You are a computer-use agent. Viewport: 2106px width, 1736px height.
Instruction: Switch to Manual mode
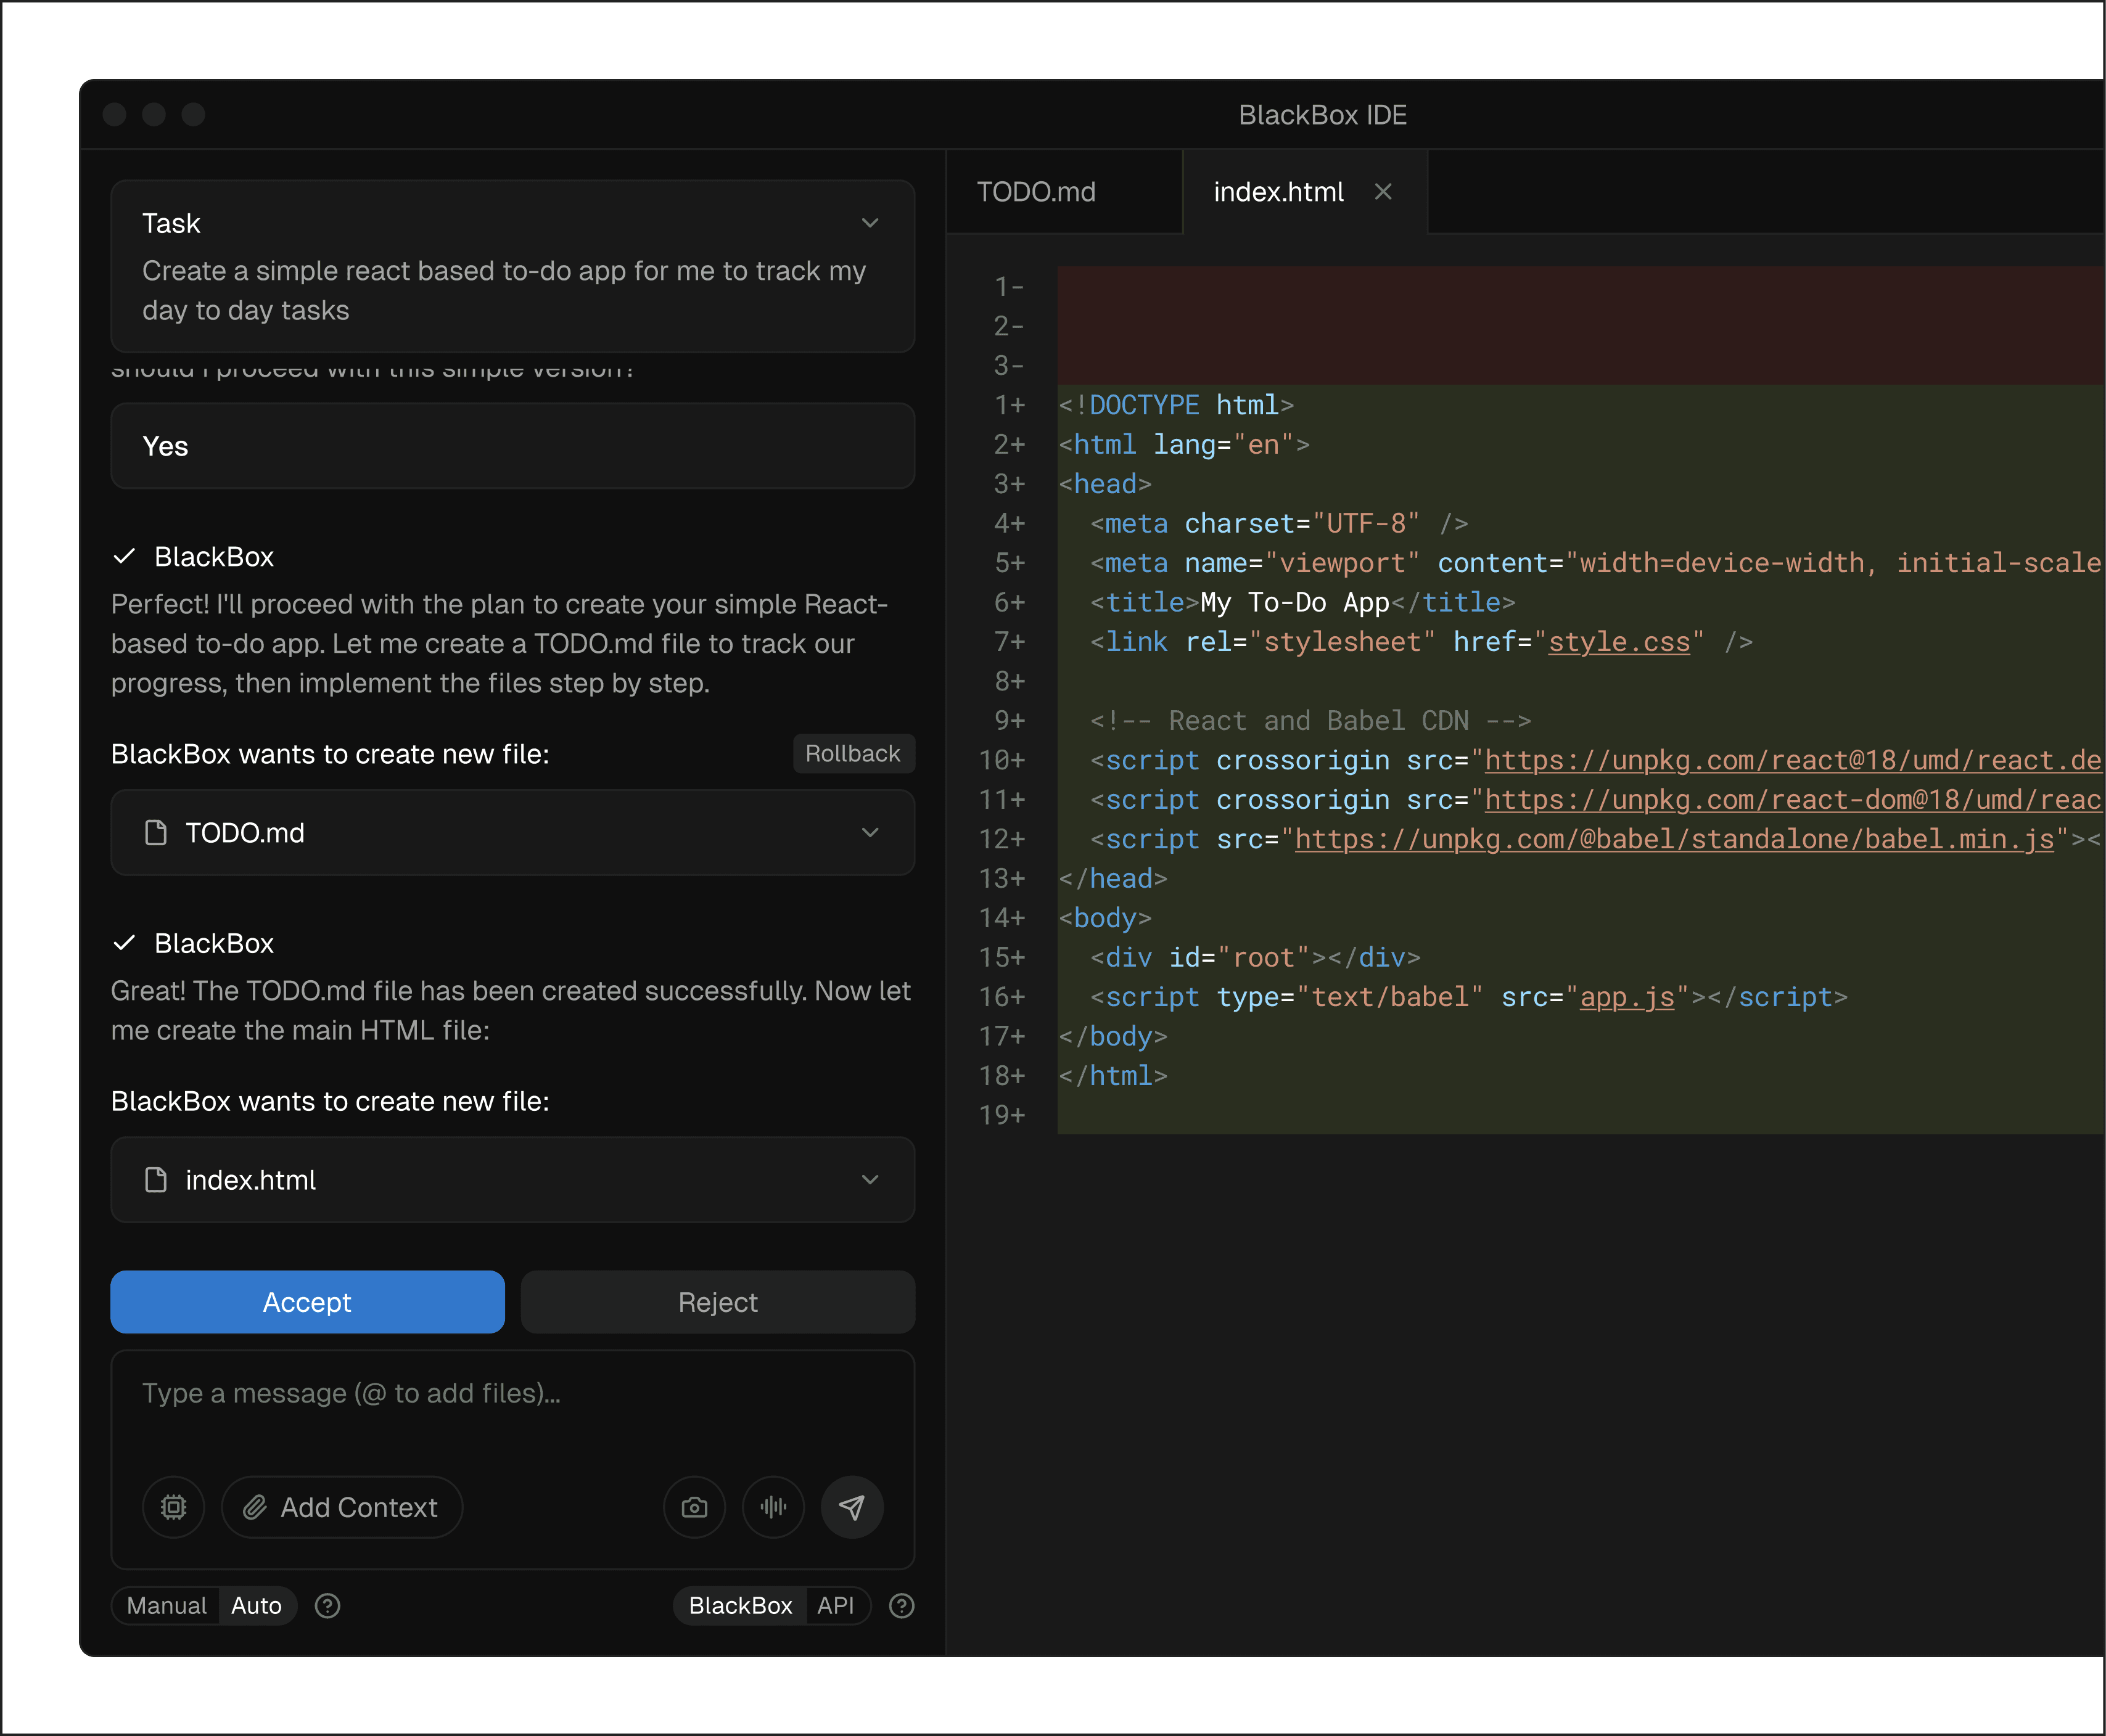pyautogui.click(x=166, y=1606)
